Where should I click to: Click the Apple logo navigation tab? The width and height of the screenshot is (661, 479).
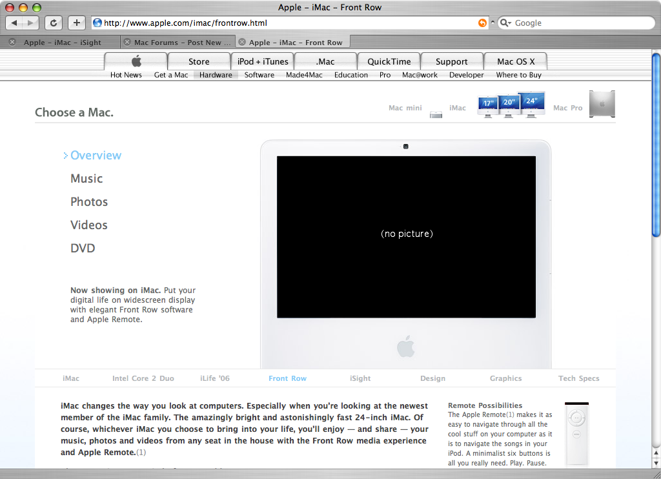pos(136,61)
